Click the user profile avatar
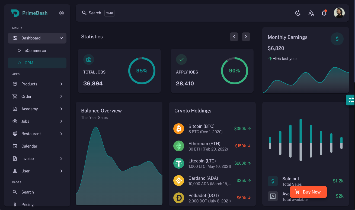This screenshot has width=355, height=210. [x=339, y=13]
